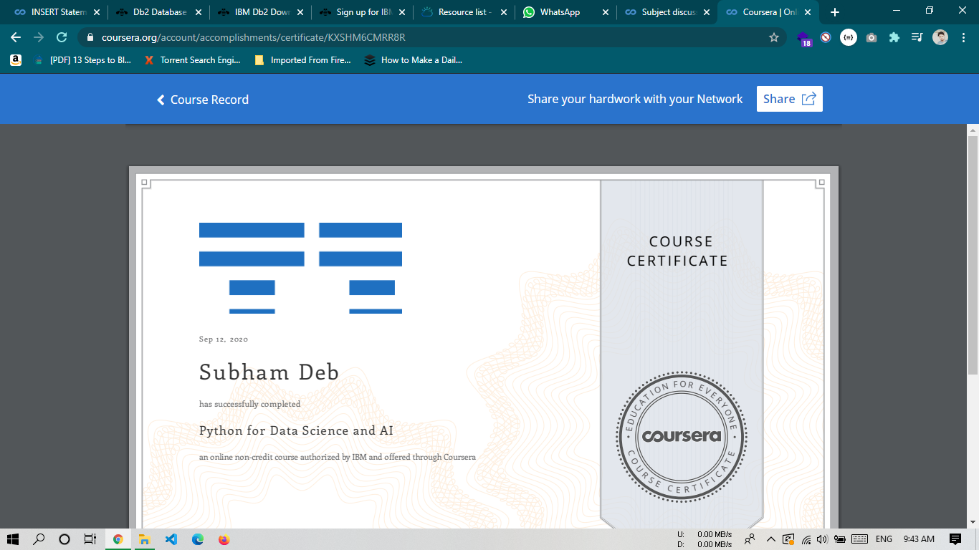Click the Sep 12, 2020 date text
Screen dimensions: 979x550
pos(224,339)
